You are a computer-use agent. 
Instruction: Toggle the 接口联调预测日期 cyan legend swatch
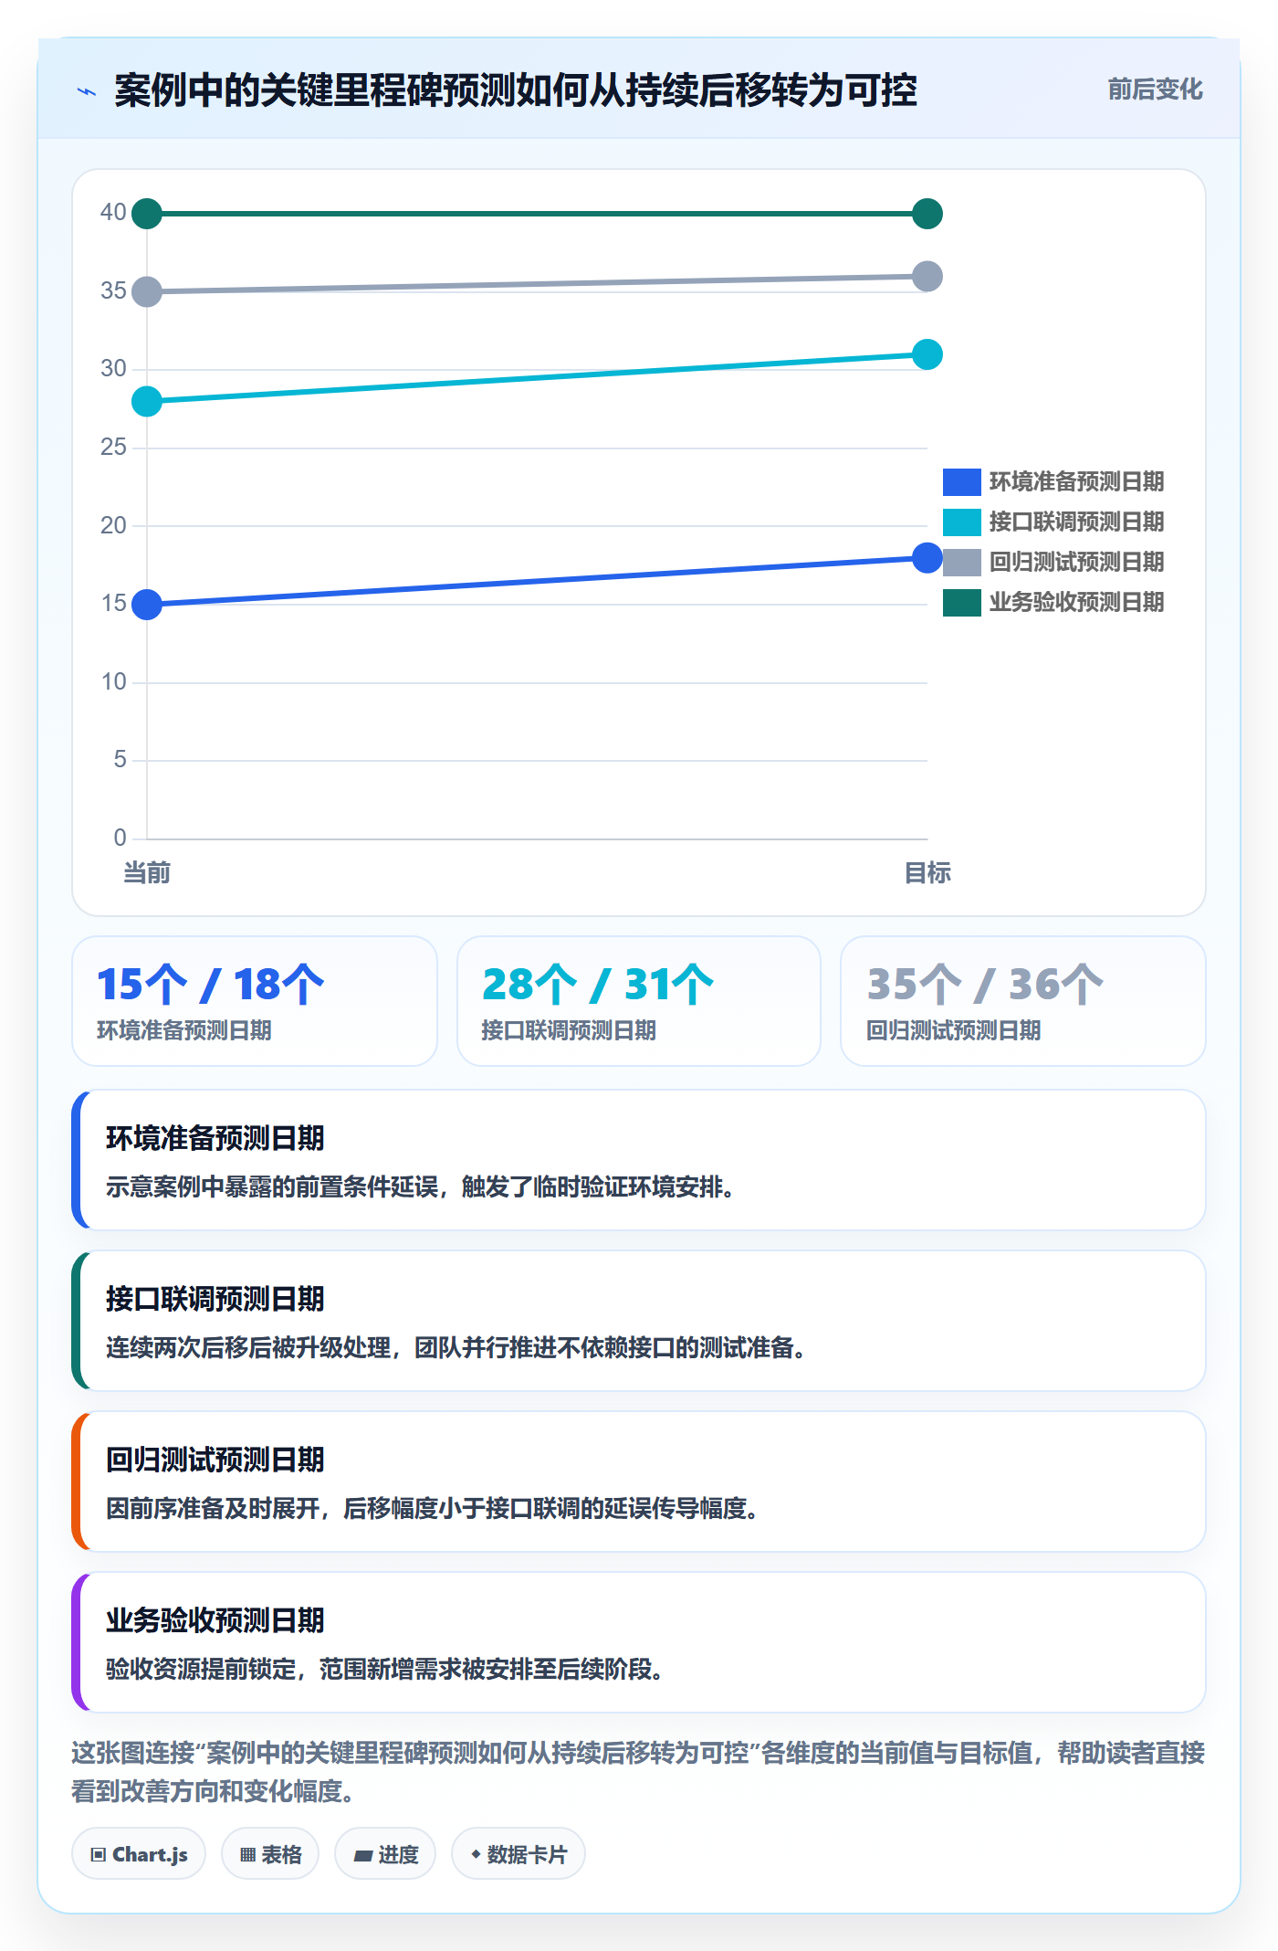click(x=961, y=522)
